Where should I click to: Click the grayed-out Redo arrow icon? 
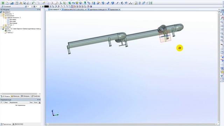point(38,3)
